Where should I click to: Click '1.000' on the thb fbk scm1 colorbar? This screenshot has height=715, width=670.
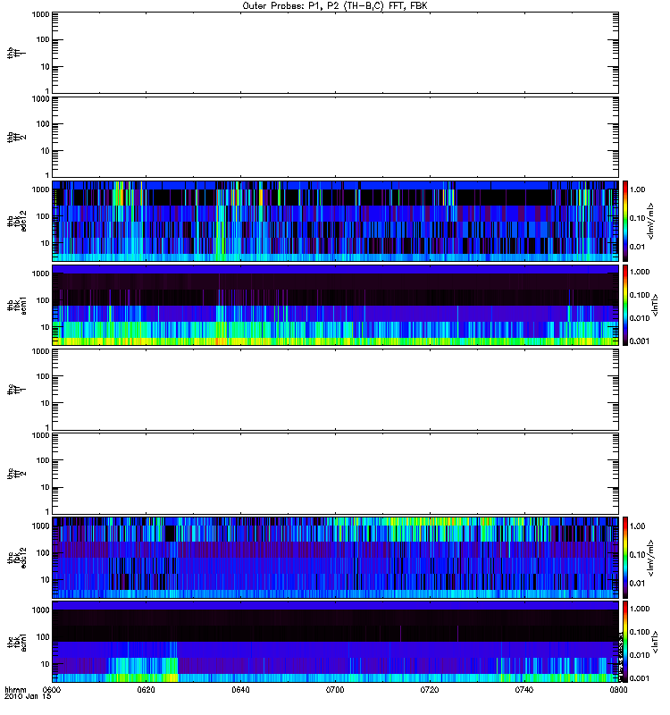point(640,272)
